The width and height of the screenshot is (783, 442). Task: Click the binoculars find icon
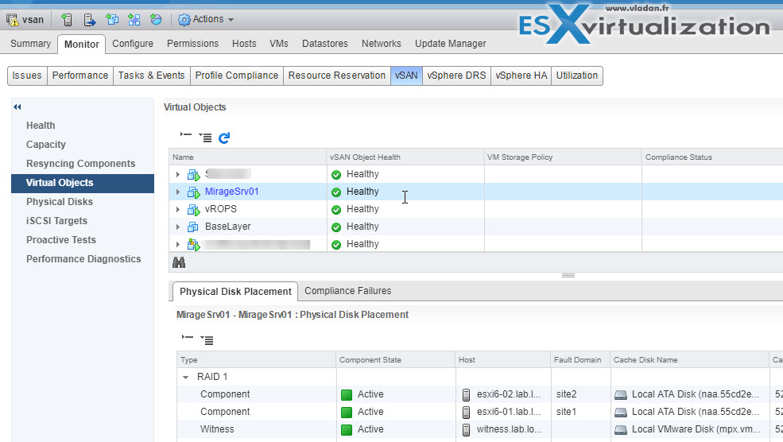[179, 262]
